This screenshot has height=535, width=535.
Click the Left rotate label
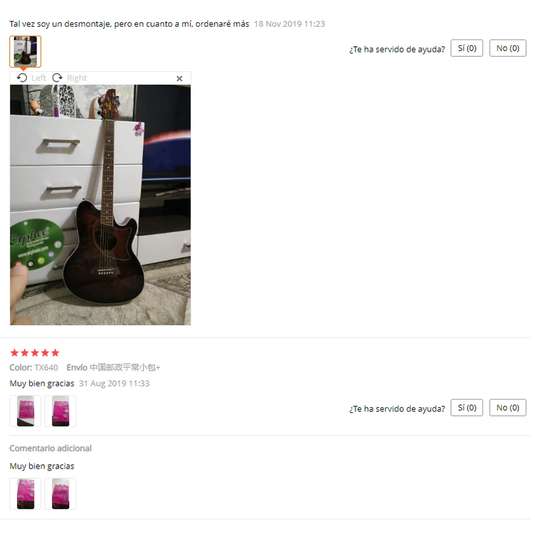[x=38, y=78]
